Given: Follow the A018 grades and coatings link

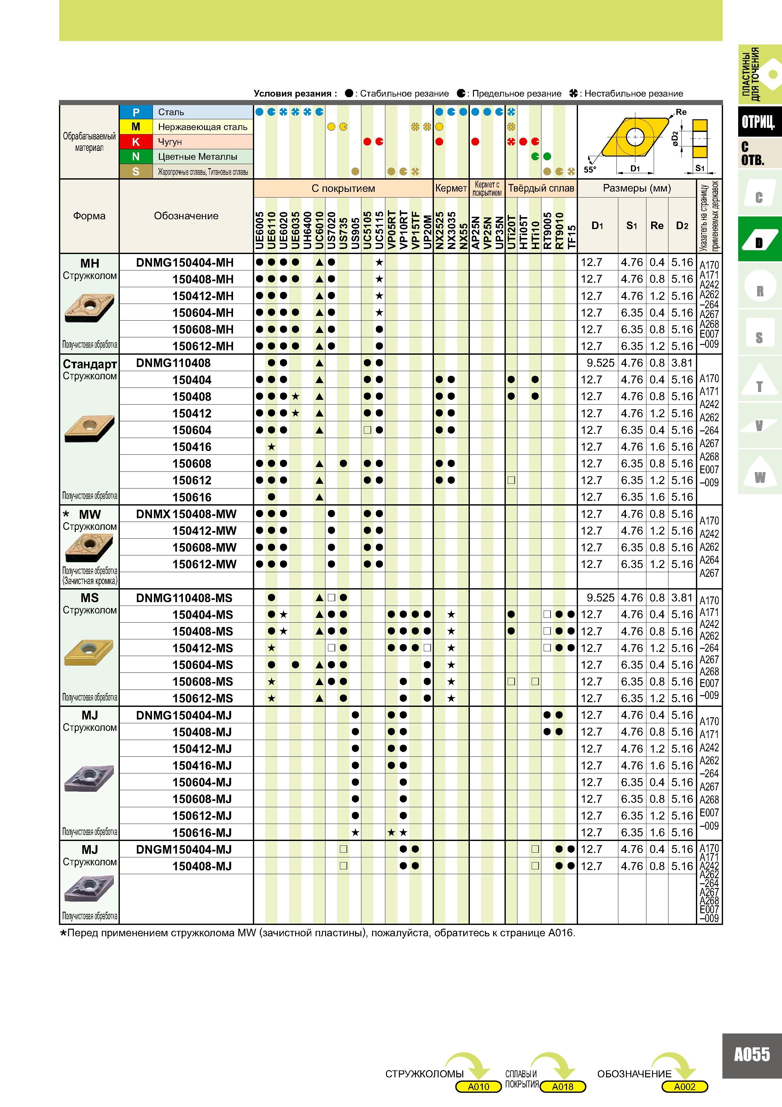Looking at the screenshot, I should (563, 1086).
